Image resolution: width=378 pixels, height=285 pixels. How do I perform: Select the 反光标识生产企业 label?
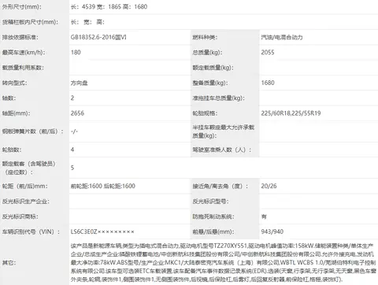tap(26, 202)
